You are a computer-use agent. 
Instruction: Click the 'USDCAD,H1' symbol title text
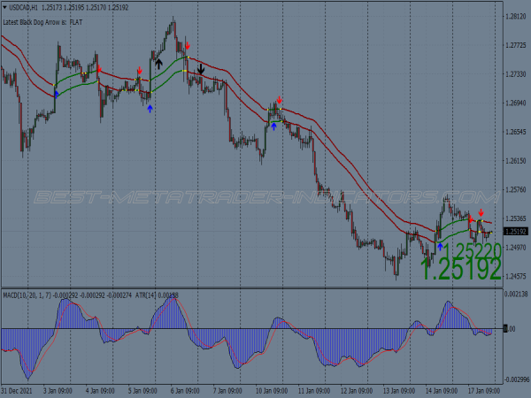(23, 7)
